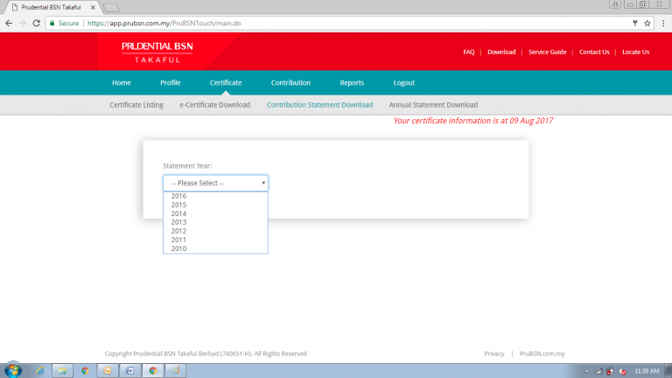Click the Logout link

(404, 82)
